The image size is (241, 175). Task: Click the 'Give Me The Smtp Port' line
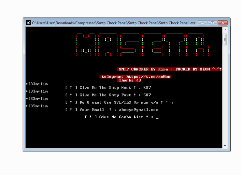click(108, 95)
